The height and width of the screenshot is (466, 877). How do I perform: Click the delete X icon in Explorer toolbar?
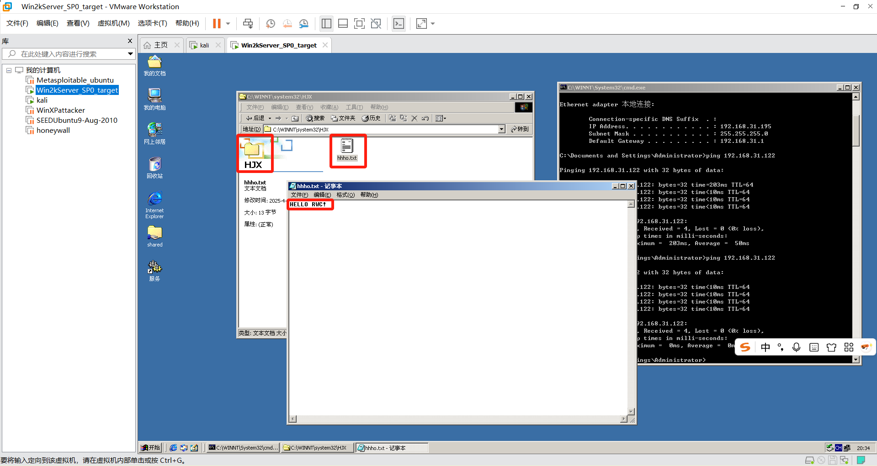(x=414, y=118)
